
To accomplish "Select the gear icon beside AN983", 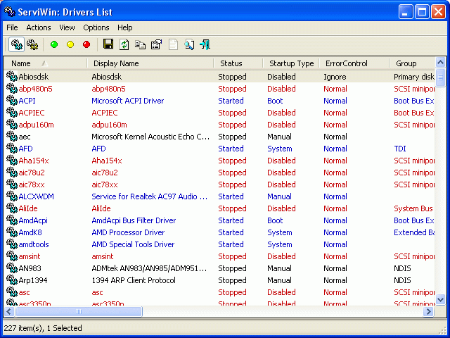I will [x=12, y=268].
